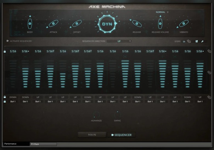Click the Activate Sequencer play icon
This screenshot has width=214, height=150.
click(8, 41)
